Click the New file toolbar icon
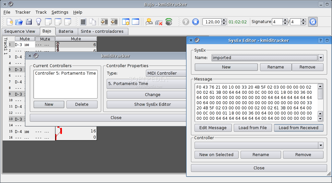Image resolution: width=332 pixels, height=183 pixels. click(x=9, y=22)
